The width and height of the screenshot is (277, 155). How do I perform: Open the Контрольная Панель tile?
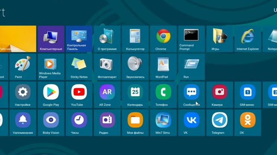pyautogui.click(x=79, y=39)
